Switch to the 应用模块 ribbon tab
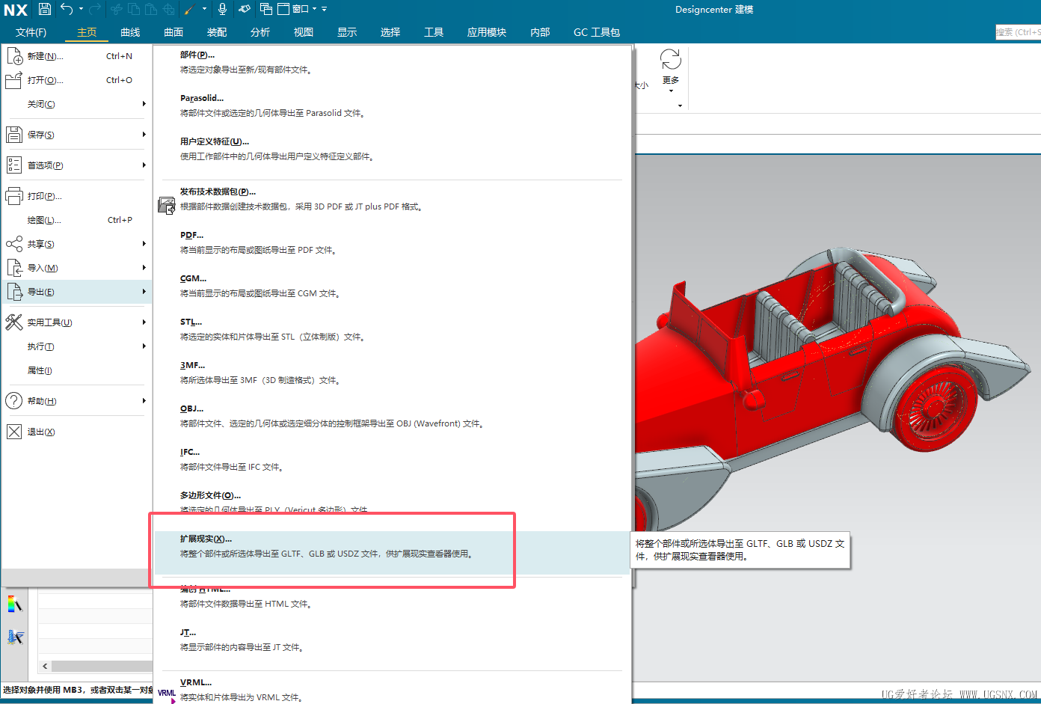 [x=487, y=32]
